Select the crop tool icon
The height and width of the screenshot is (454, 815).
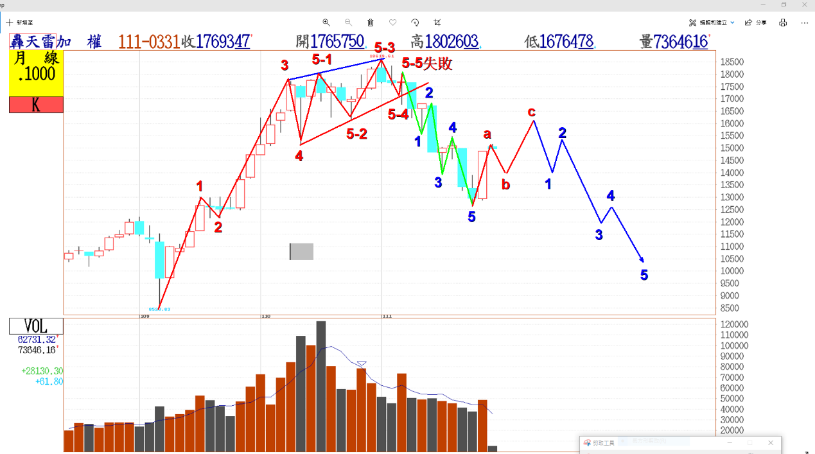coord(437,22)
